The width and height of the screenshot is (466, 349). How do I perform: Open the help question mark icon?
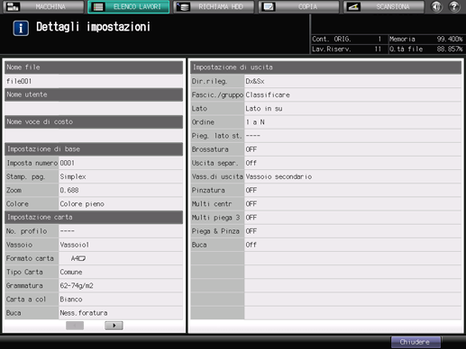[x=454, y=6]
